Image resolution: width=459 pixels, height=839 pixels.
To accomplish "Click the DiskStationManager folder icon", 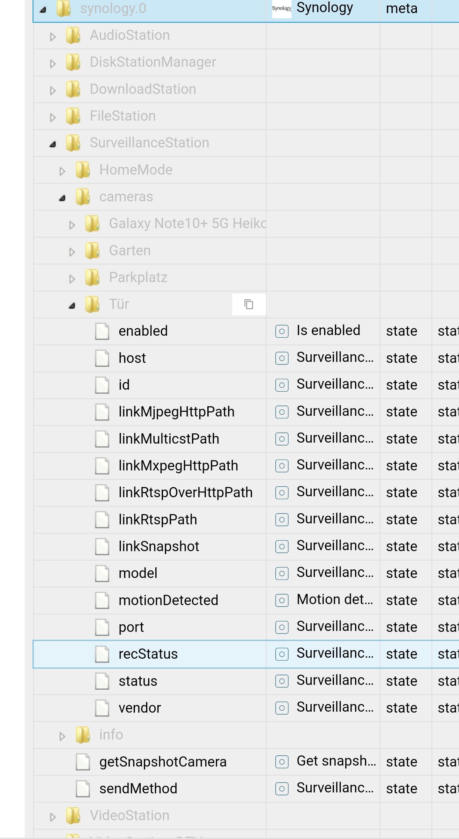I will coord(73,62).
